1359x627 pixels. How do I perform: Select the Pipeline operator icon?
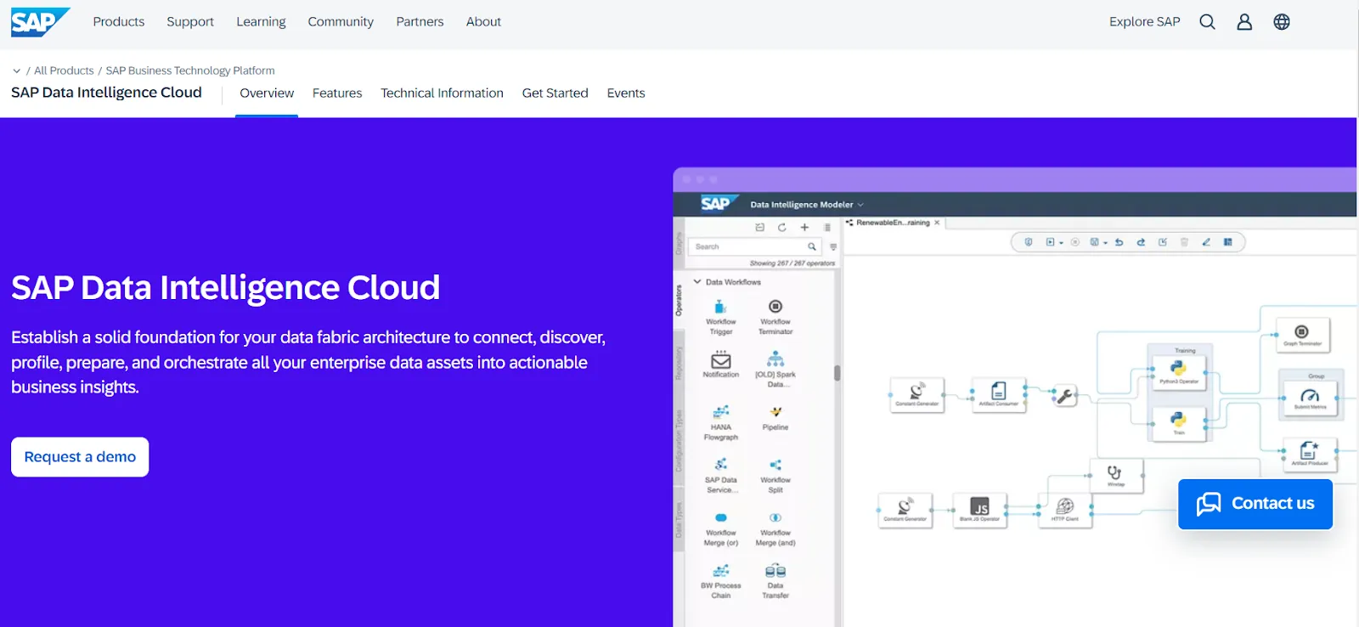point(775,412)
